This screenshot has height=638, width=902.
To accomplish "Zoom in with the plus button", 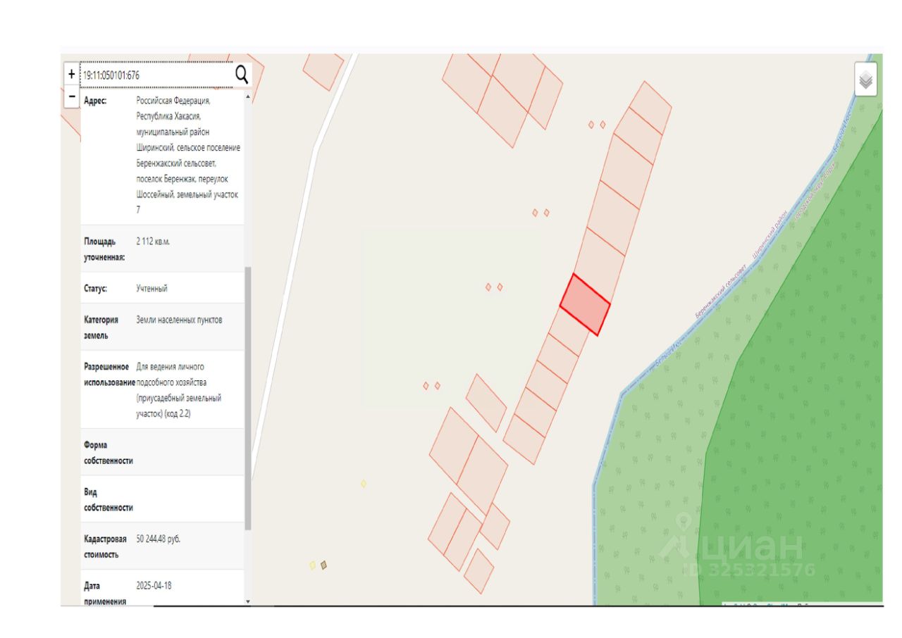I will click(x=71, y=74).
